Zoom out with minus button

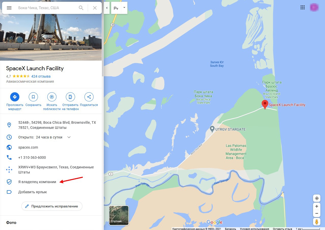click(317, 214)
